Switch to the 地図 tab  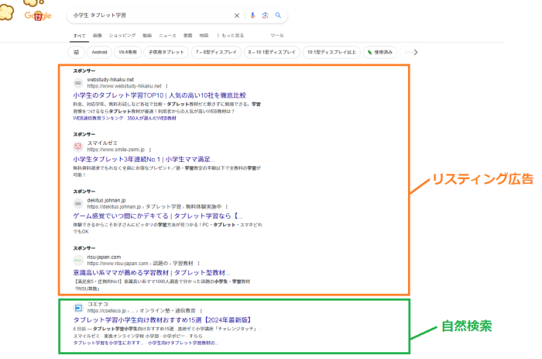point(204,36)
